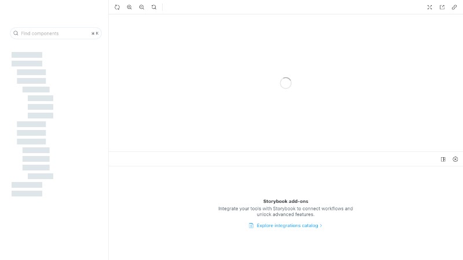The image size is (463, 260).
Task: Enter full screen mode
Action: tap(429, 7)
